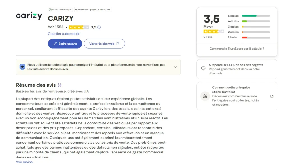Image resolution: width=287 pixels, height=166 pixels.
Task: Select the pen icon inside Écrire un avis
Action: point(55,44)
